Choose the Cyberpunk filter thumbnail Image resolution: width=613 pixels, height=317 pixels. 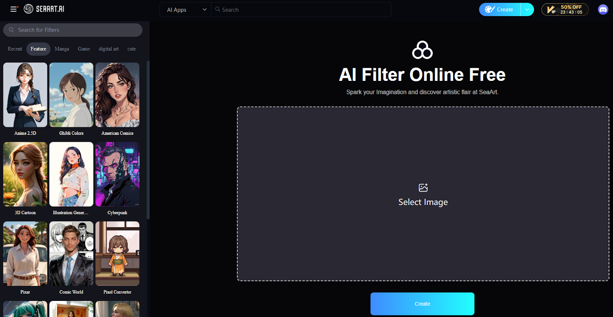117,174
